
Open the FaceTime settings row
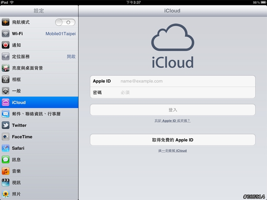pyautogui.click(x=39, y=137)
